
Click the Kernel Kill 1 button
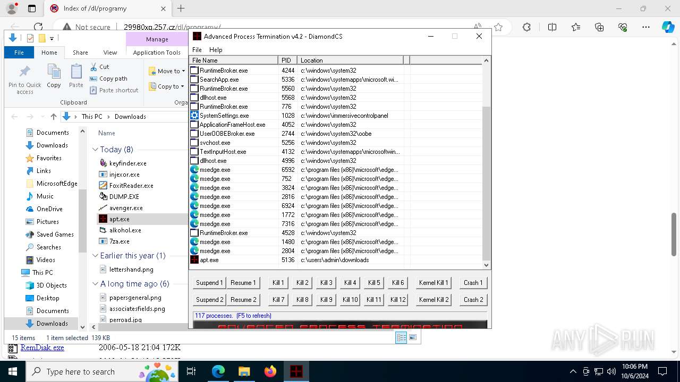click(x=433, y=283)
